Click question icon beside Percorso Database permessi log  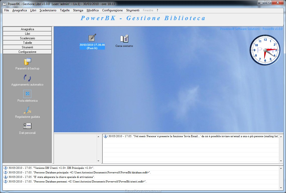[x=6, y=182]
